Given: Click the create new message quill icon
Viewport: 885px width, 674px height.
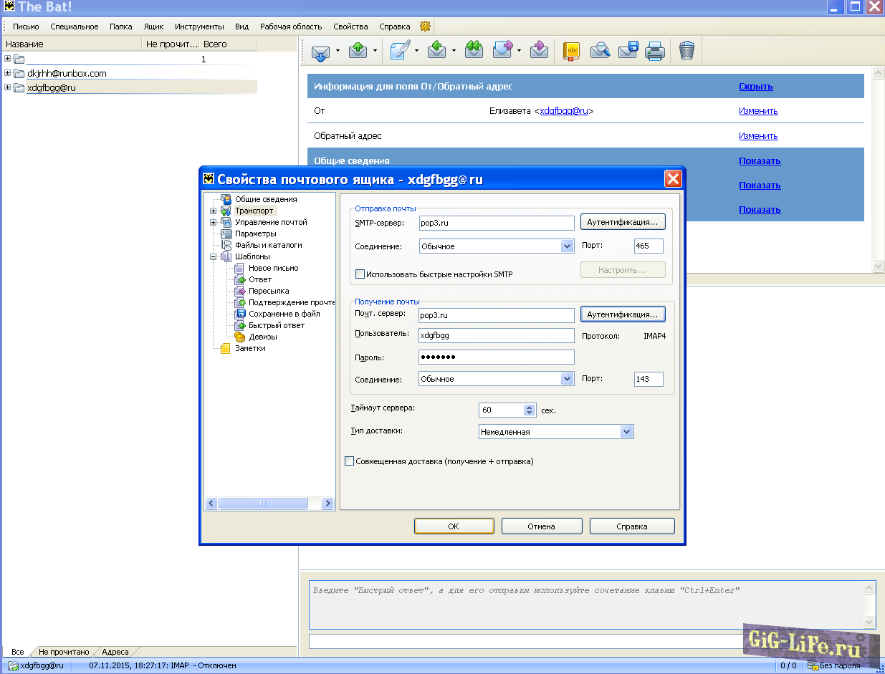Looking at the screenshot, I should coord(399,51).
